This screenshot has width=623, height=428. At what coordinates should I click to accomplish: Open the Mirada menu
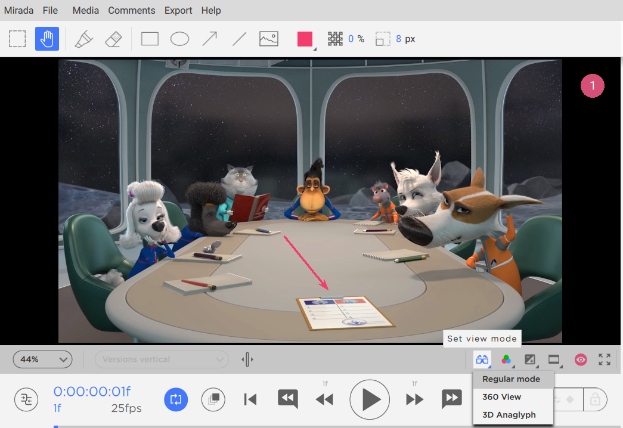pyautogui.click(x=18, y=10)
